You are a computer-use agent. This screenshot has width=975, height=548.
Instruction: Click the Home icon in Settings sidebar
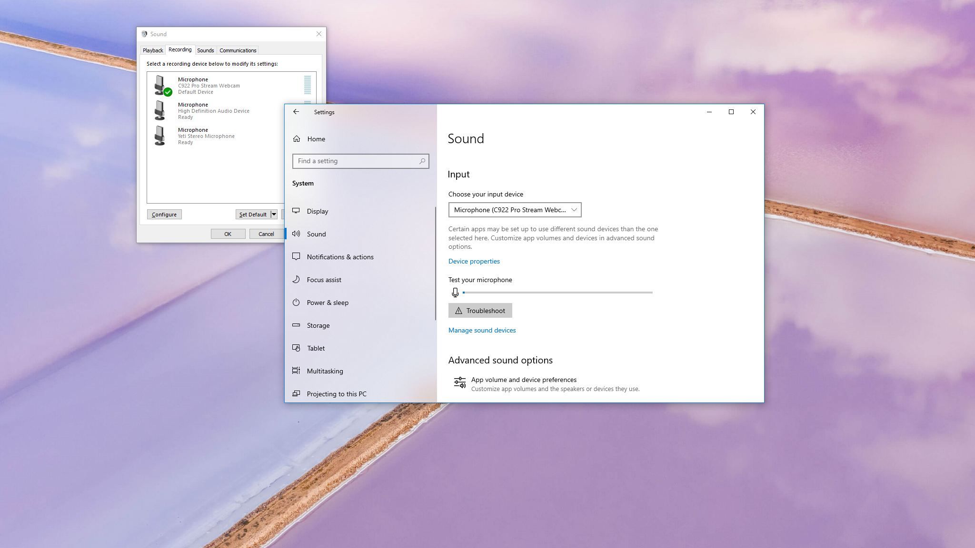(x=297, y=139)
